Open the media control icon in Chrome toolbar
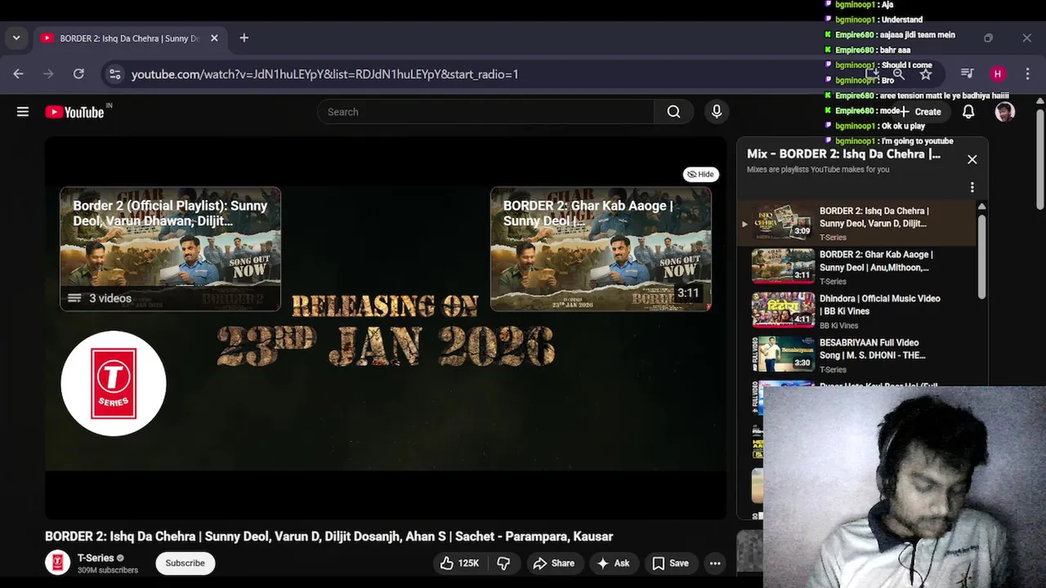The image size is (1046, 588). (968, 74)
